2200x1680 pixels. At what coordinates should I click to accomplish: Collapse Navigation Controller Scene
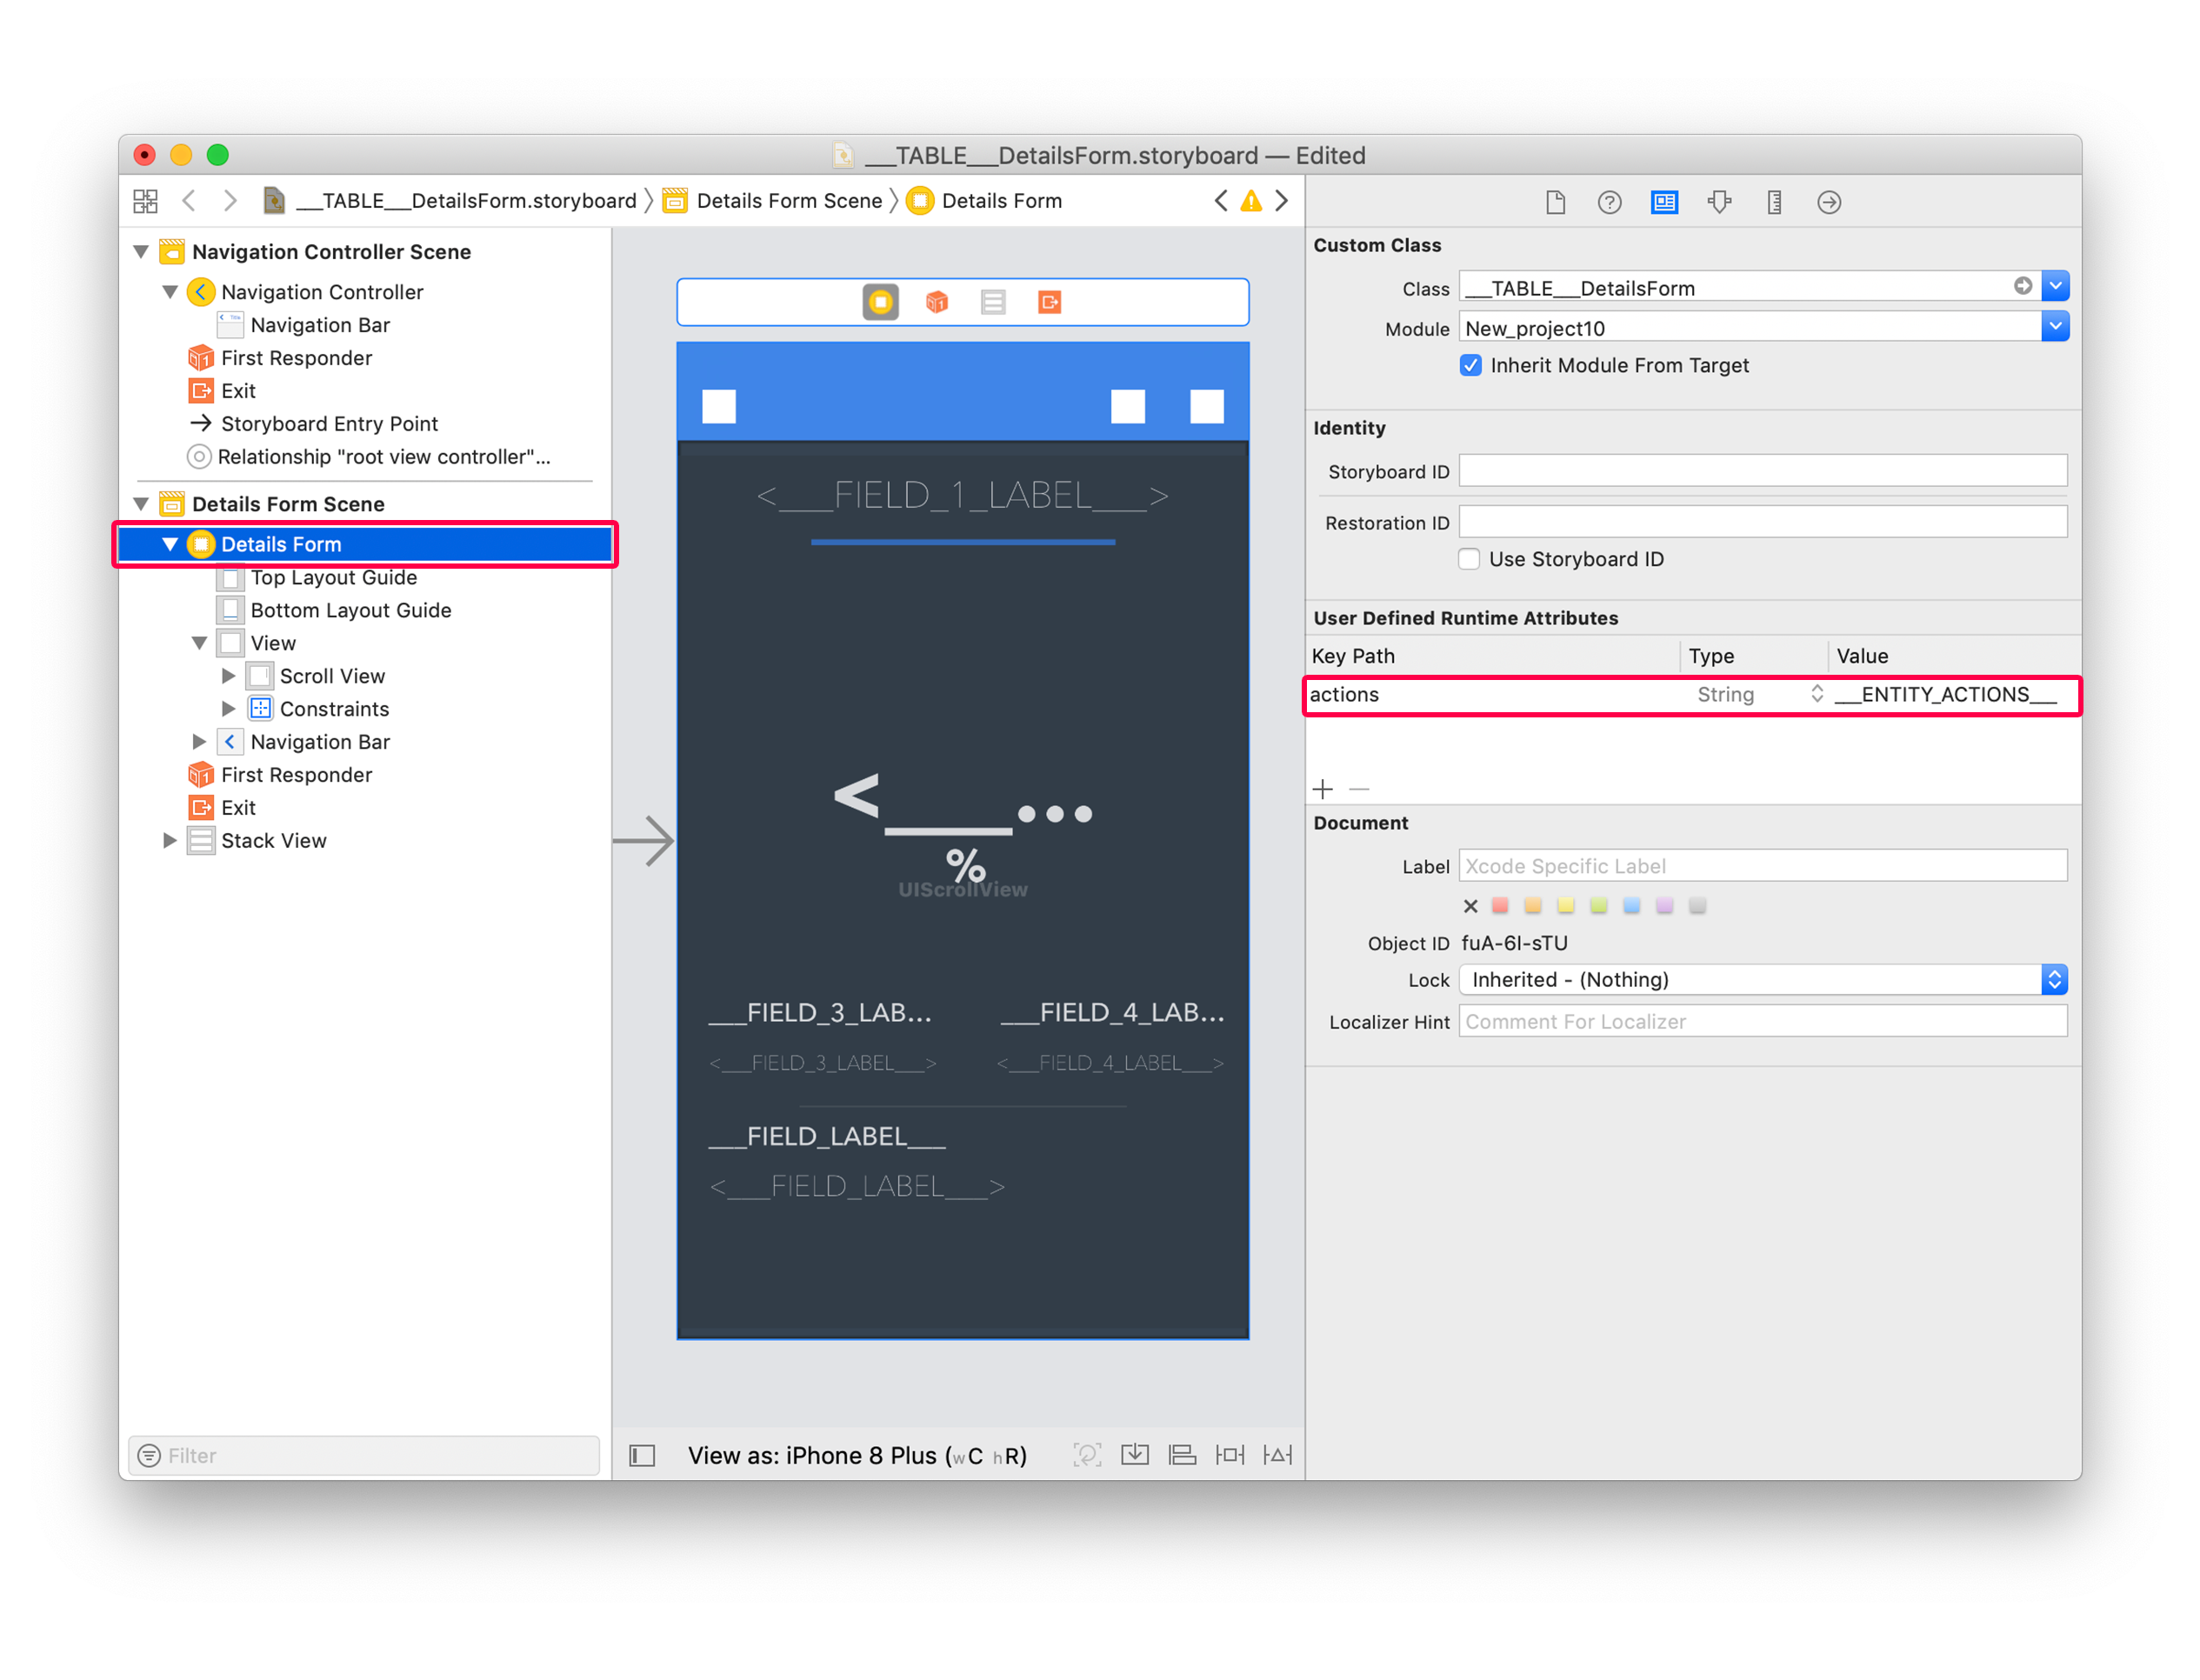point(141,252)
